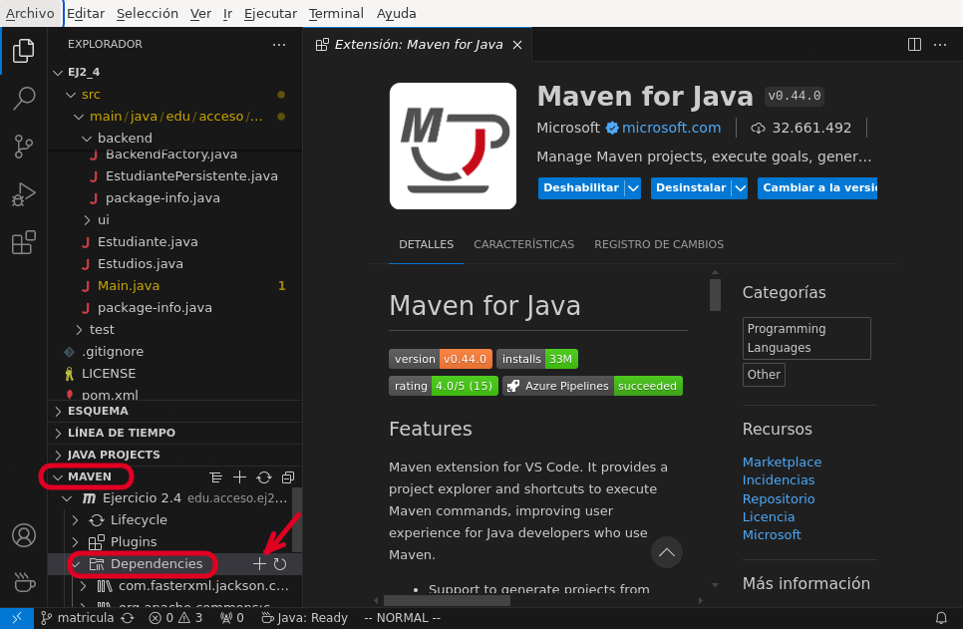Open the Marketplace resource link

(x=782, y=462)
